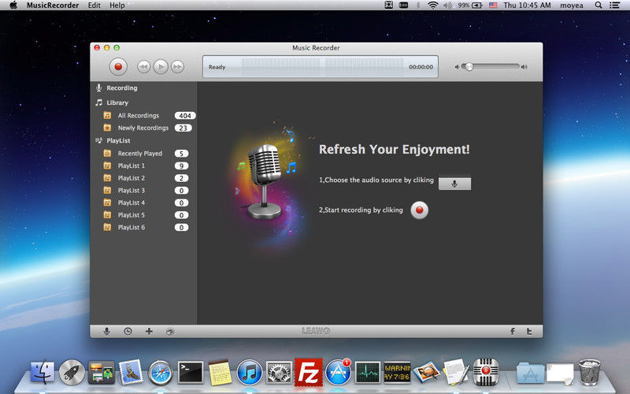Click the 00:00:00 timer display
The width and height of the screenshot is (630, 394).
point(421,67)
